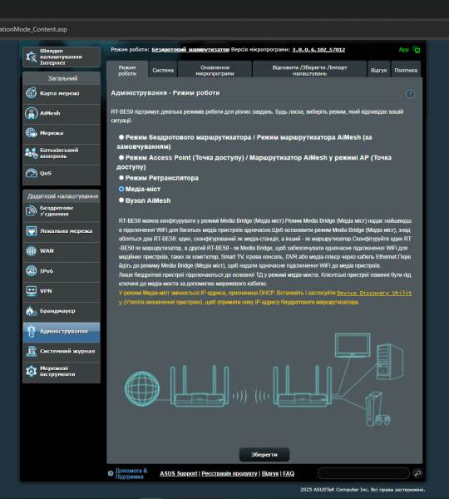Click the Wireless connection signal icon

click(x=32, y=210)
